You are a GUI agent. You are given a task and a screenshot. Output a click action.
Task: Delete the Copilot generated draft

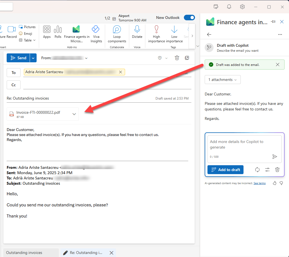pyautogui.click(x=277, y=170)
